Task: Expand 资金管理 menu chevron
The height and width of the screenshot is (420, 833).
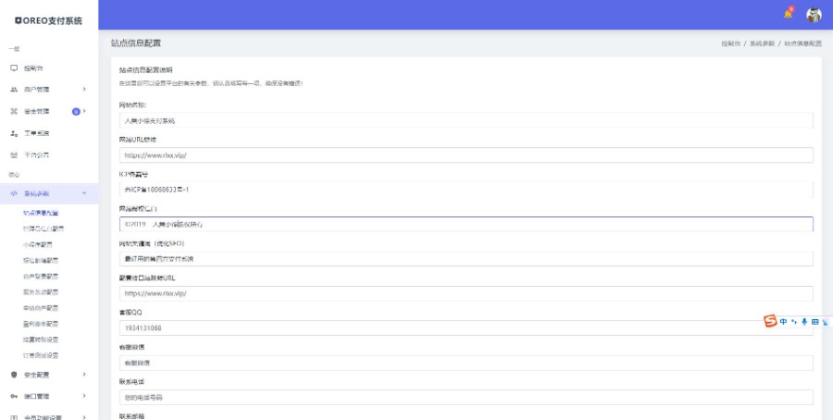Action: [84, 111]
